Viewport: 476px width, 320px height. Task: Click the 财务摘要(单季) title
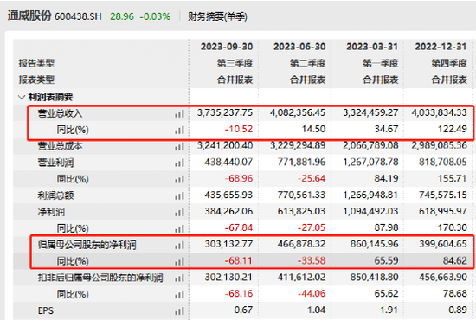point(217,16)
